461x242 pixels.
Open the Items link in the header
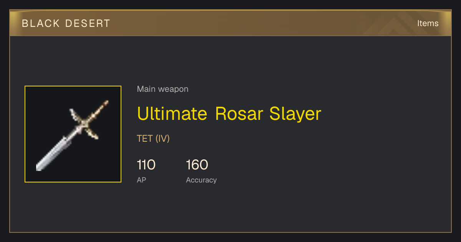tap(428, 23)
